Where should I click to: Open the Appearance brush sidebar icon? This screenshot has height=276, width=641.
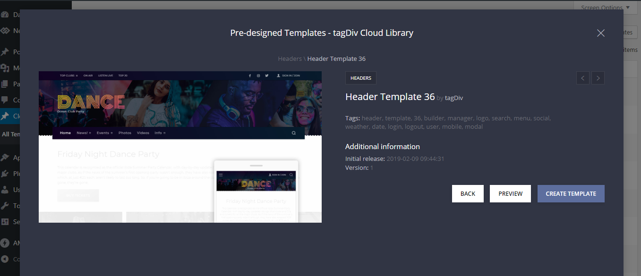tap(5, 158)
